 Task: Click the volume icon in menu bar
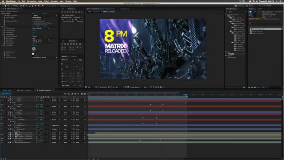[256, 1]
